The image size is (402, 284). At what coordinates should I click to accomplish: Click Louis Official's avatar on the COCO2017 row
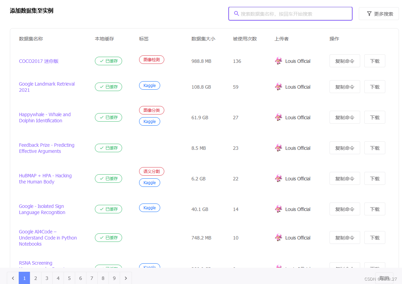click(279, 61)
